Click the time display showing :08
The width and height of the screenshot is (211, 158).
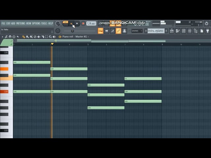click(x=141, y=24)
